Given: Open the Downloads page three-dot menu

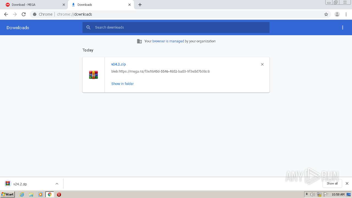Looking at the screenshot, I should tap(343, 28).
